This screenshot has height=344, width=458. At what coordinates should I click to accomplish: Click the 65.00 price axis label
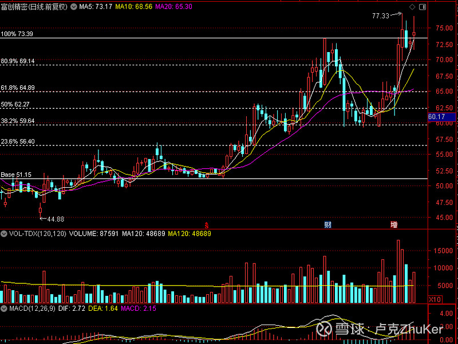[444, 91]
